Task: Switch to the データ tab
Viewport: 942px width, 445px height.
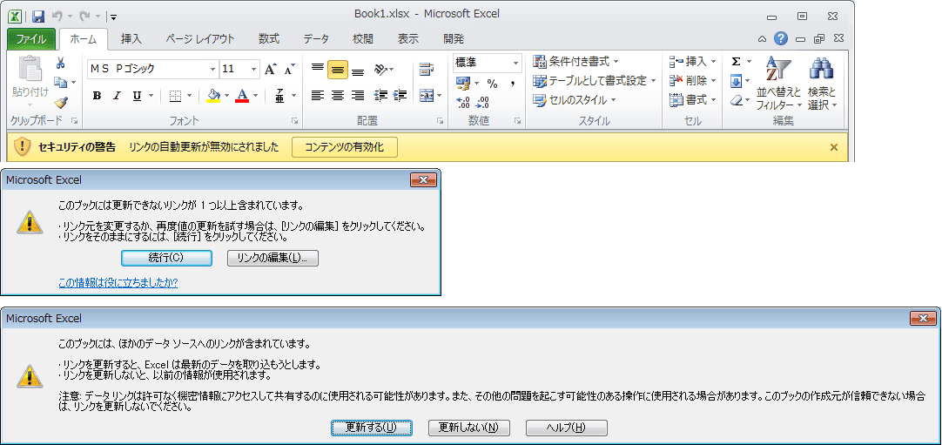Action: (x=316, y=39)
